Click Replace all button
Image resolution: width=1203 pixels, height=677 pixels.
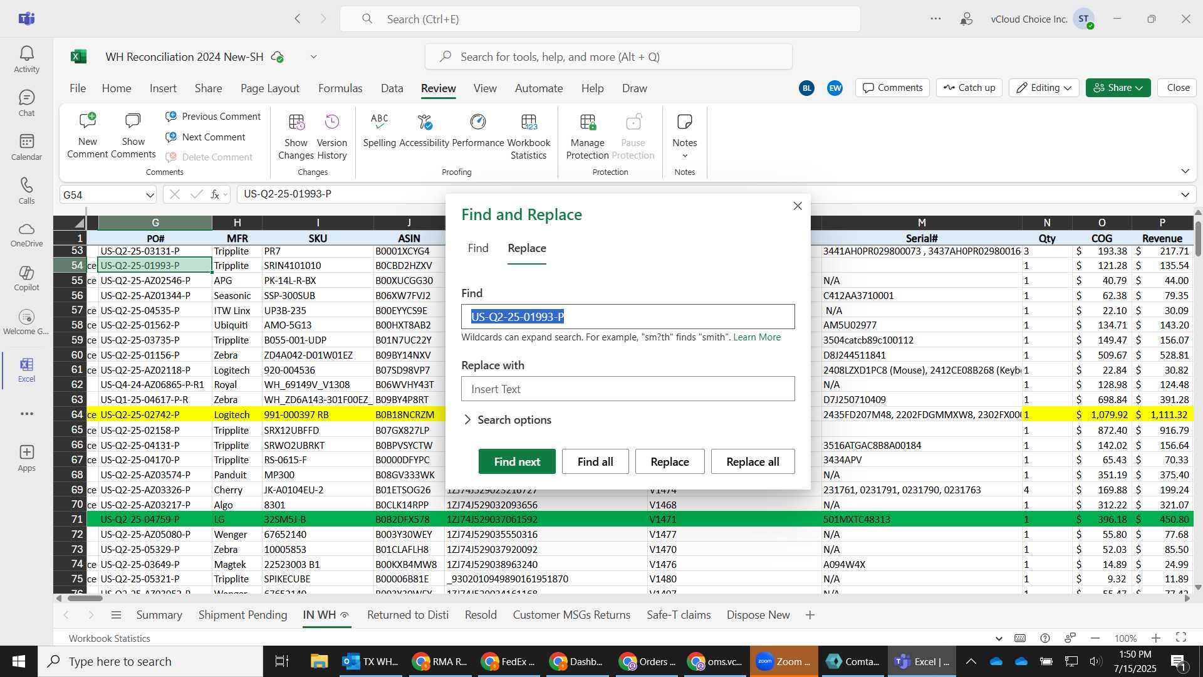(x=753, y=461)
